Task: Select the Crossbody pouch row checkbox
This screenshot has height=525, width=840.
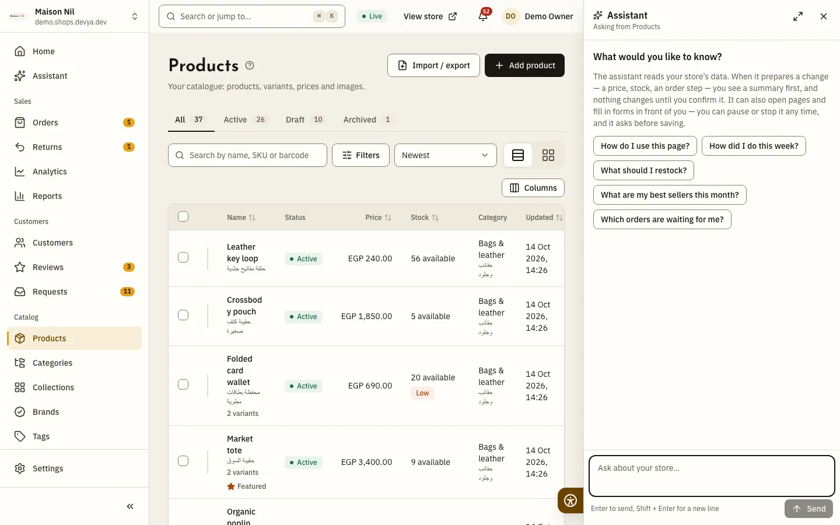Action: 183,315
